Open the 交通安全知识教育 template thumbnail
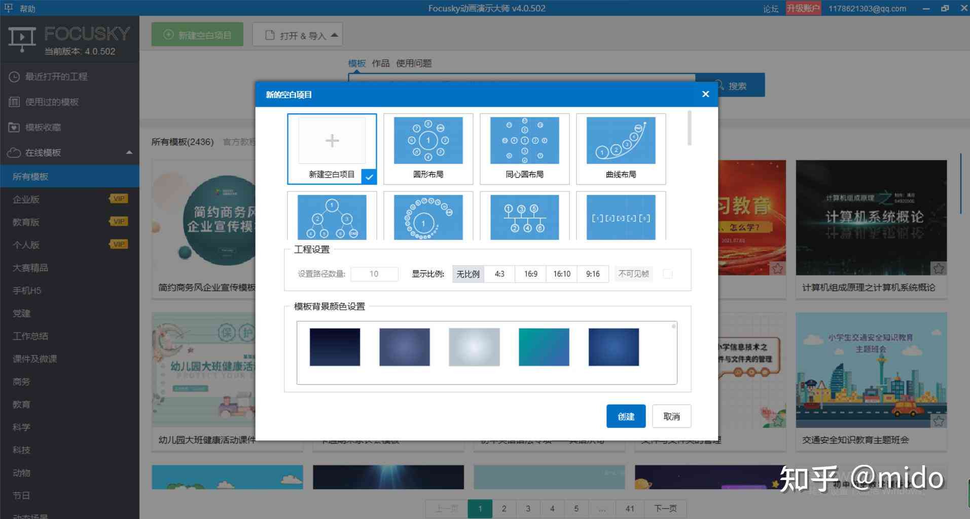970x519 pixels. point(871,370)
